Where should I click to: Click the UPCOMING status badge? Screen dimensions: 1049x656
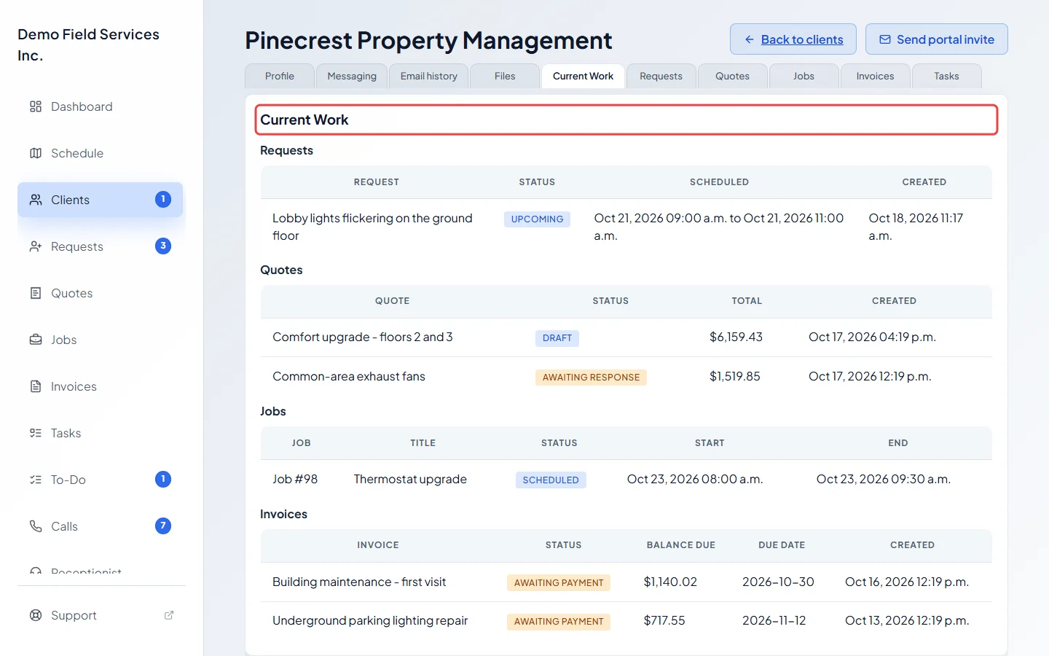point(538,219)
